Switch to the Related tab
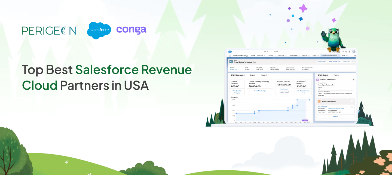 [x=264, y=75]
